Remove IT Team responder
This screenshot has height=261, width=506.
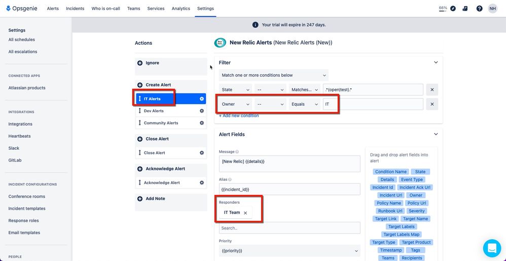pos(245,213)
